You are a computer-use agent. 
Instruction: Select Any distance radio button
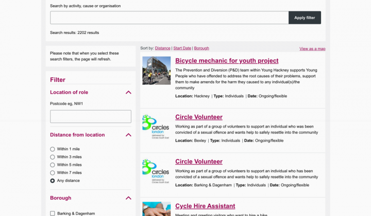(53, 181)
